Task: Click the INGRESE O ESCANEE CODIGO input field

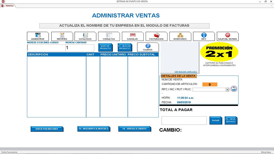Action: click(x=46, y=48)
